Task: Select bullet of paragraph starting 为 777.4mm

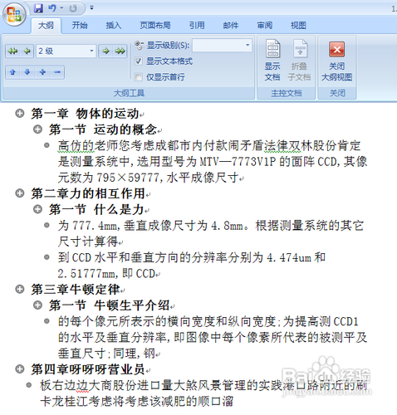Action: [47, 225]
